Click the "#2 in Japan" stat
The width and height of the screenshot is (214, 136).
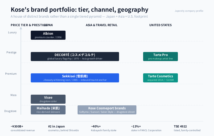[56, 126]
